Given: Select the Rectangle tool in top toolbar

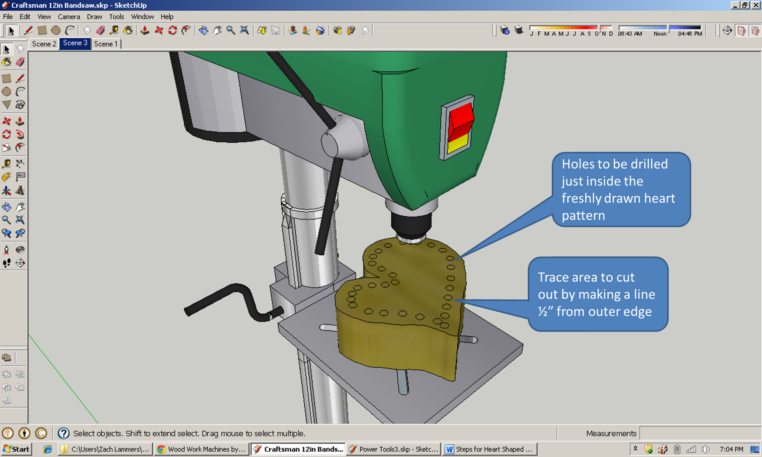Looking at the screenshot, I should click(x=42, y=30).
